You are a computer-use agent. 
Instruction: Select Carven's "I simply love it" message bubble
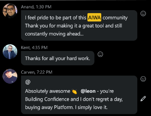pos(79,95)
